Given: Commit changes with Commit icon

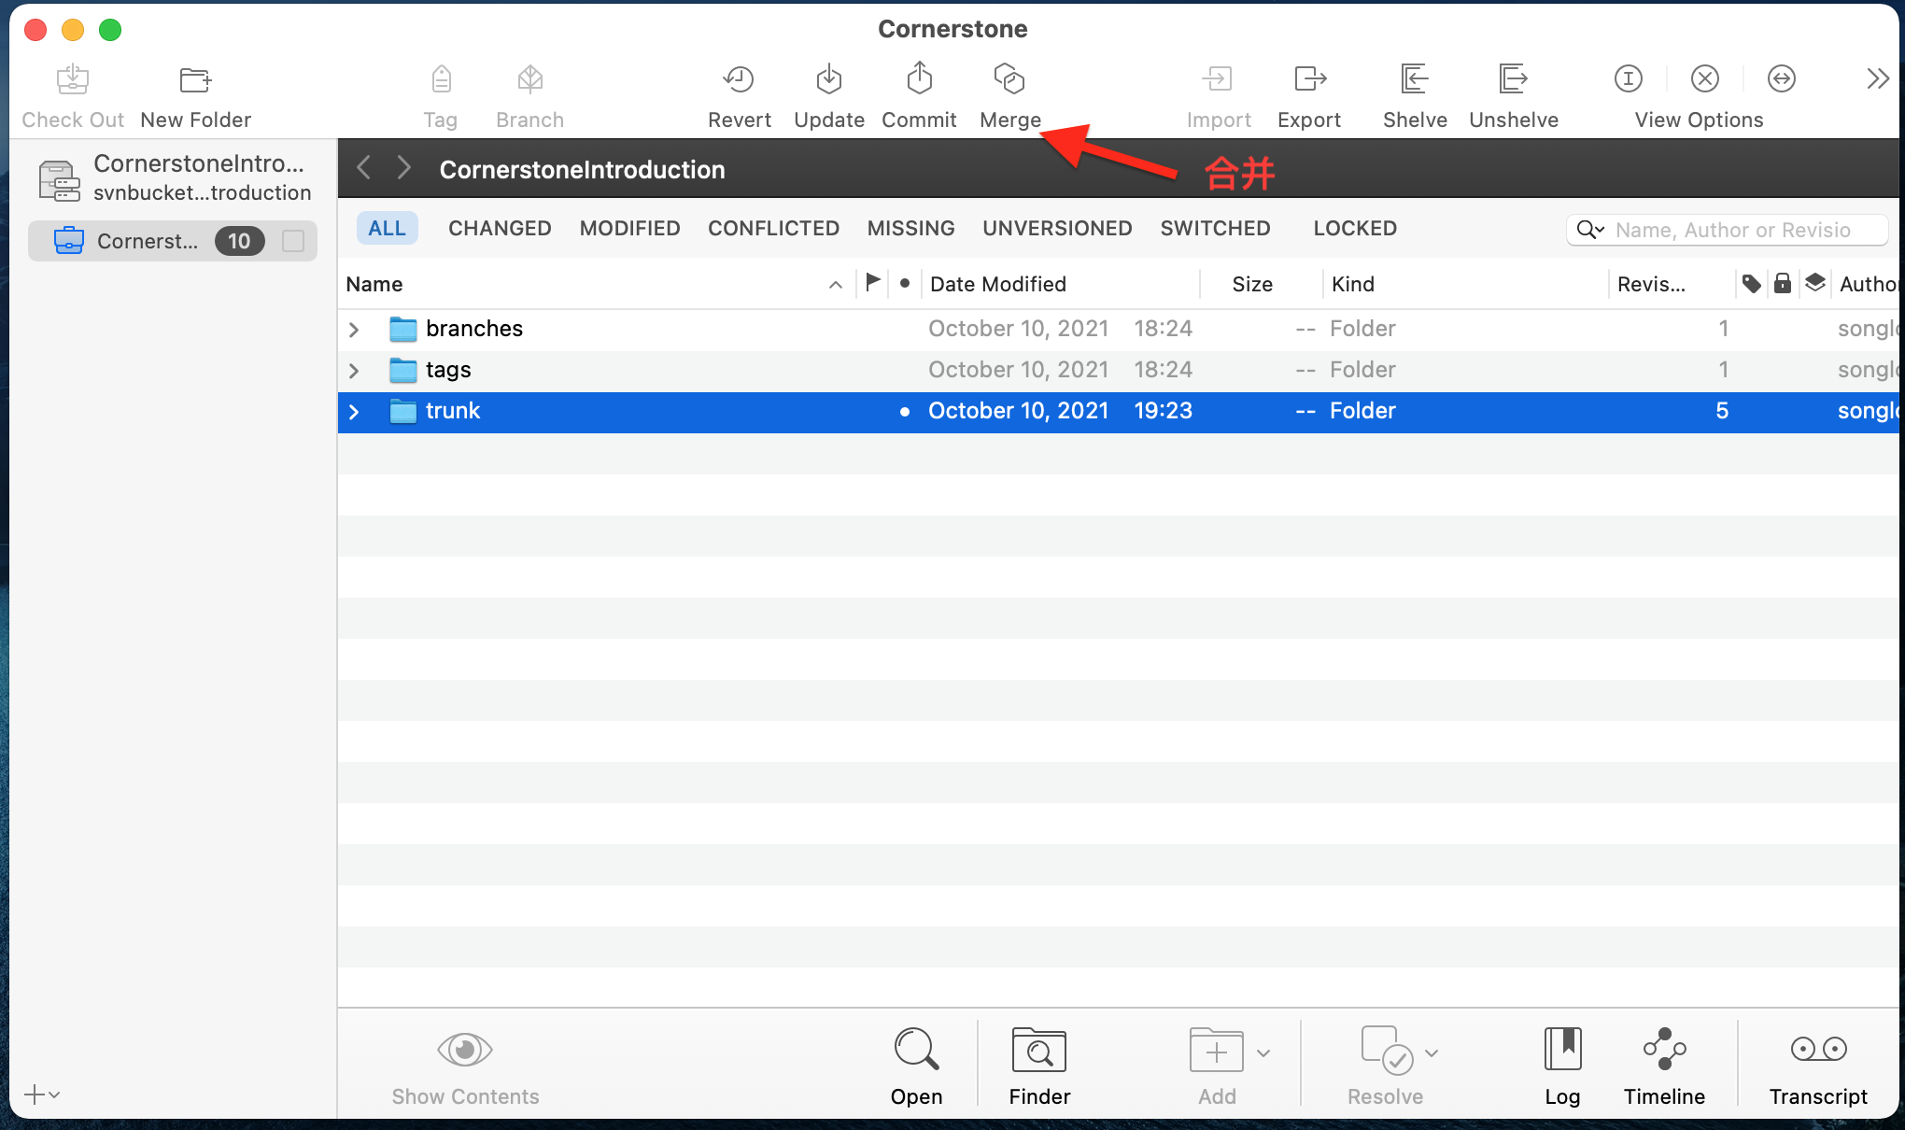Looking at the screenshot, I should [x=920, y=79].
